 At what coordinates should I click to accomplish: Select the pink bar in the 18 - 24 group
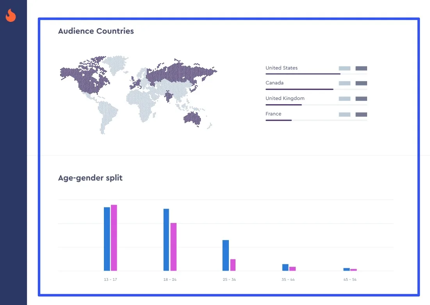(173, 246)
